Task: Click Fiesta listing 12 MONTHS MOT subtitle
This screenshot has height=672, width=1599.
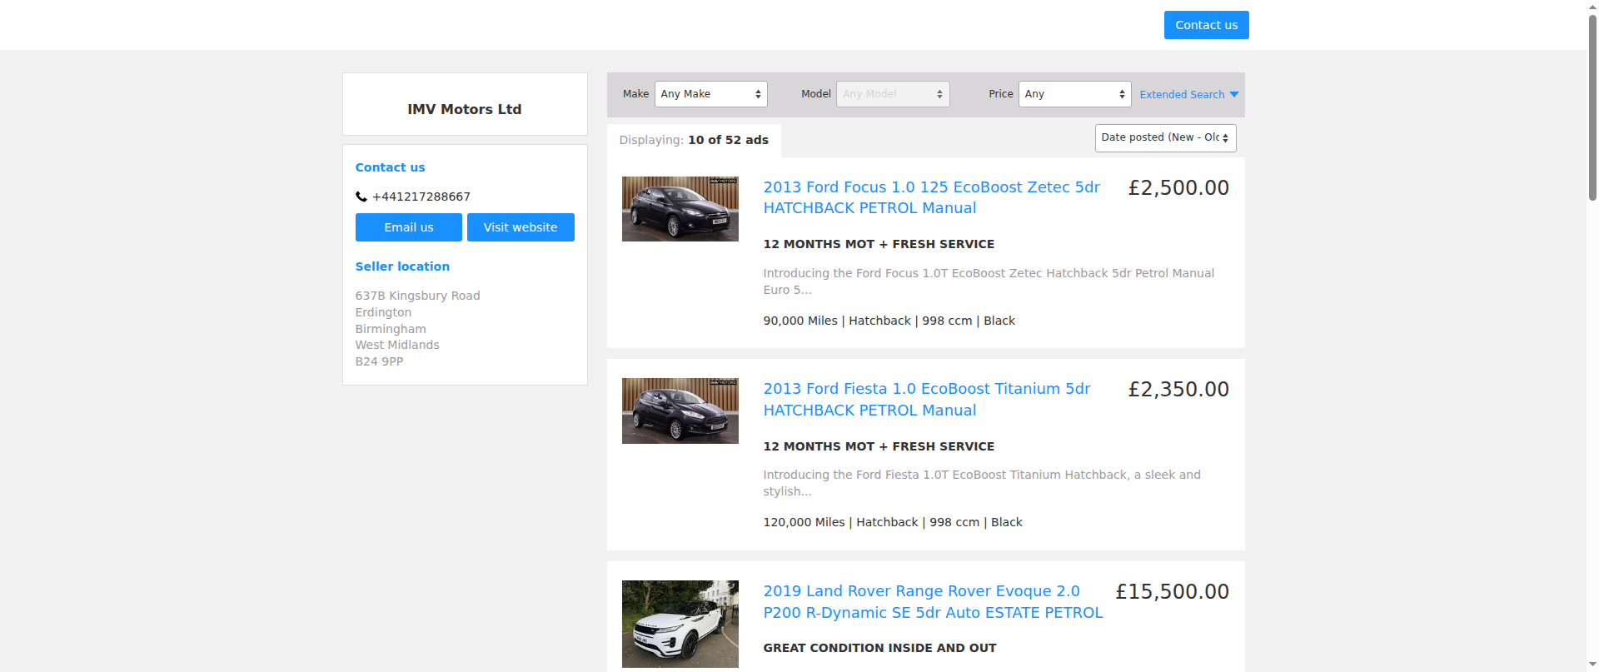Action: point(879,446)
